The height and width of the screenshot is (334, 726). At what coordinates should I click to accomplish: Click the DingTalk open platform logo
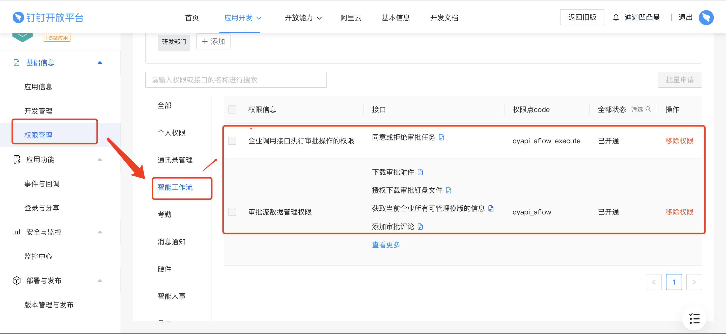tap(48, 17)
